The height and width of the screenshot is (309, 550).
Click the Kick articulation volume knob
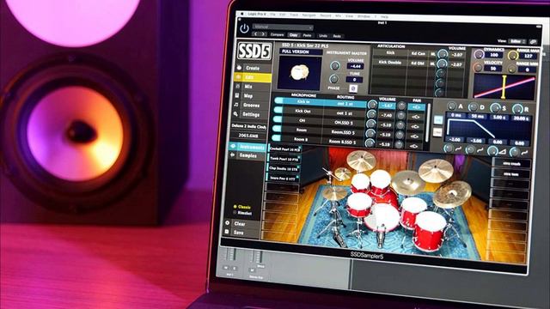[x=443, y=54]
